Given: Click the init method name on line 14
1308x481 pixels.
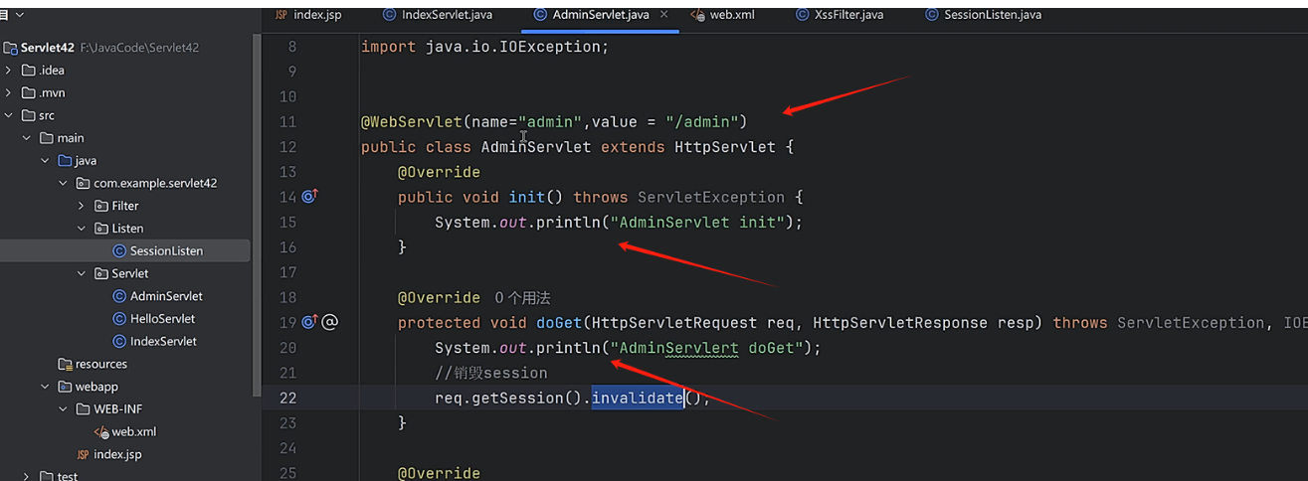Looking at the screenshot, I should coord(526,197).
